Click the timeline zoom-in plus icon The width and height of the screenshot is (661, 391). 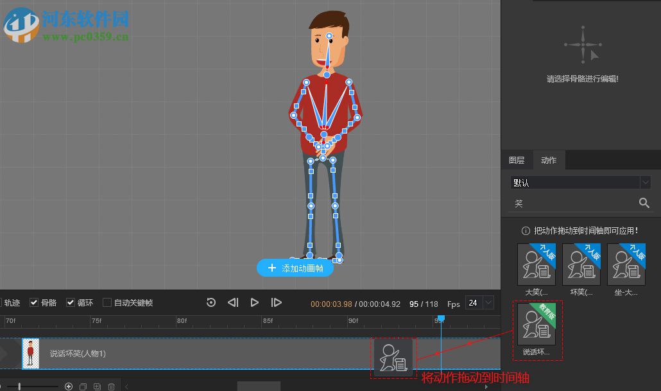[69, 387]
